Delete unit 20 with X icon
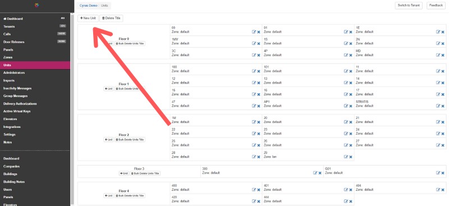 click(x=350, y=122)
